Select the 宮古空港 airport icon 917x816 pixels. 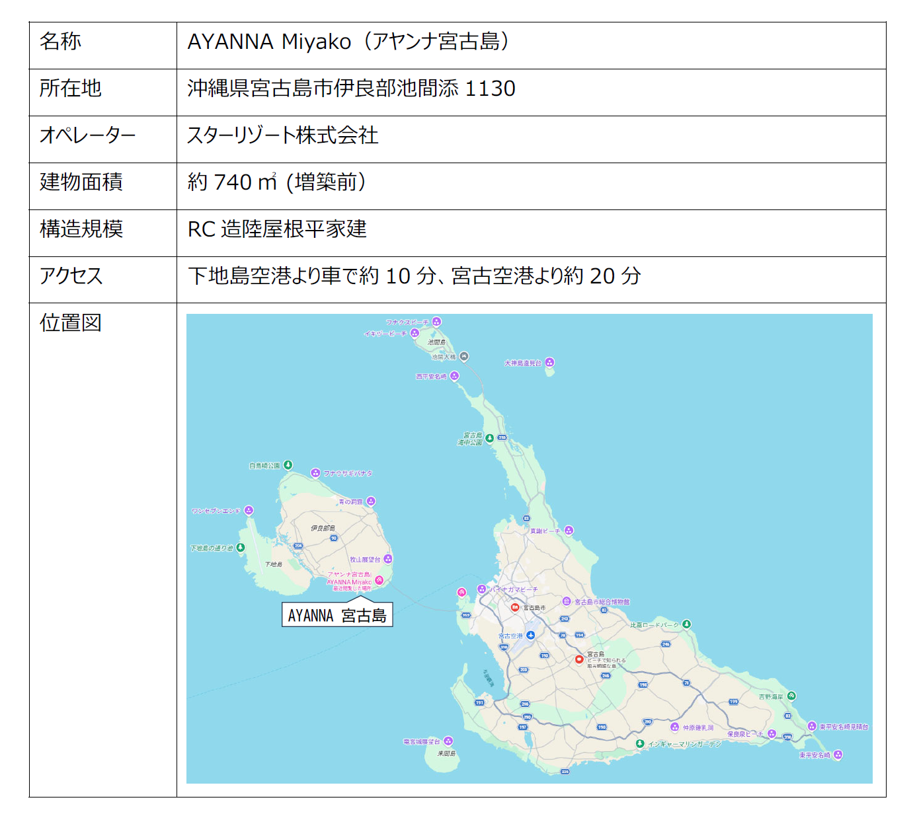click(x=530, y=635)
